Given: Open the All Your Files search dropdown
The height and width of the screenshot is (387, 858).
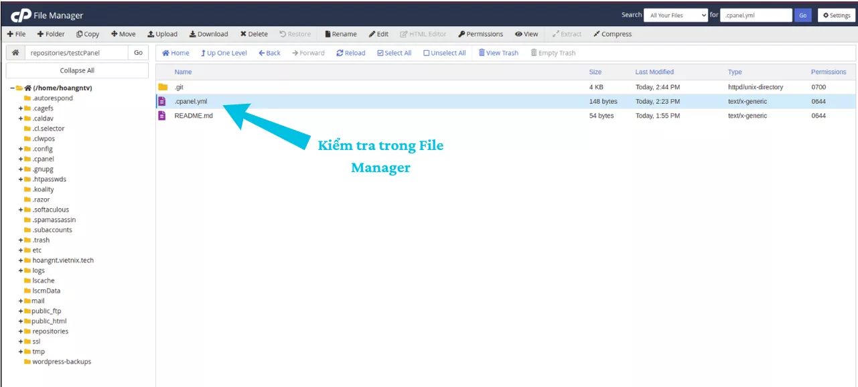Looking at the screenshot, I should (676, 15).
